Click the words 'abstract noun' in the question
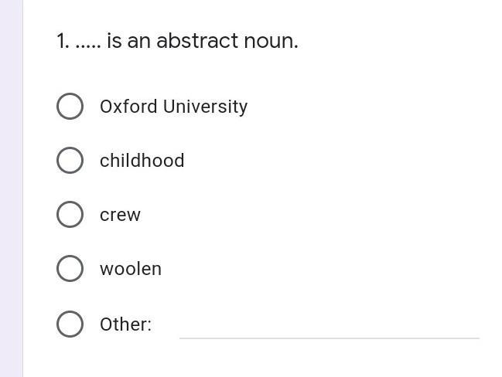This screenshot has height=377, width=502. tap(227, 41)
